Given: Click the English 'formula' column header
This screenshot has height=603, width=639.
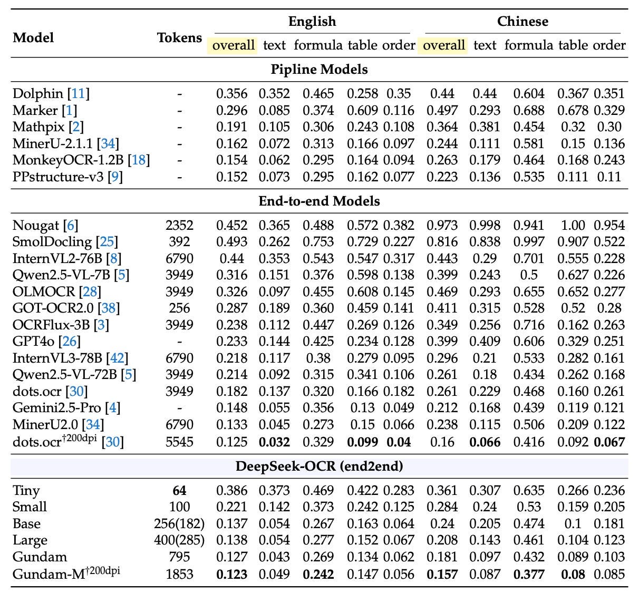Looking at the screenshot, I should point(318,45).
